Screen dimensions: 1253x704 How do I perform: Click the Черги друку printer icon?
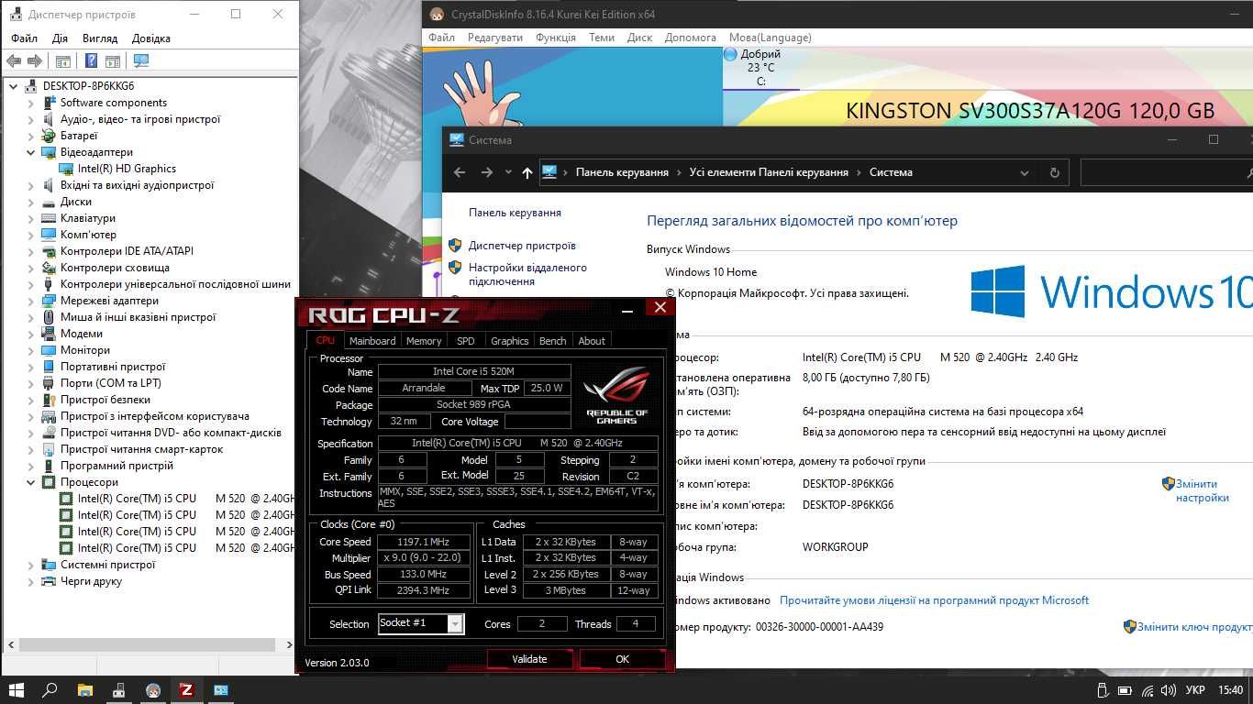click(49, 581)
